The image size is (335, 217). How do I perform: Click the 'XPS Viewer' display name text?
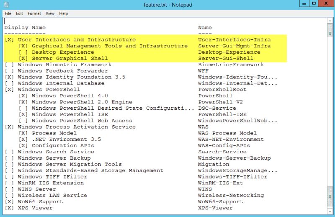coord(35,208)
